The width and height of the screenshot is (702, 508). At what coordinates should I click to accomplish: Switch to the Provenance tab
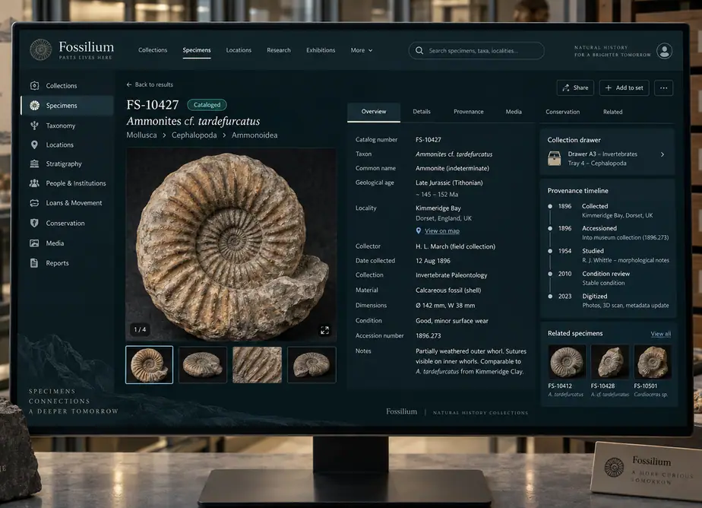pyautogui.click(x=468, y=112)
